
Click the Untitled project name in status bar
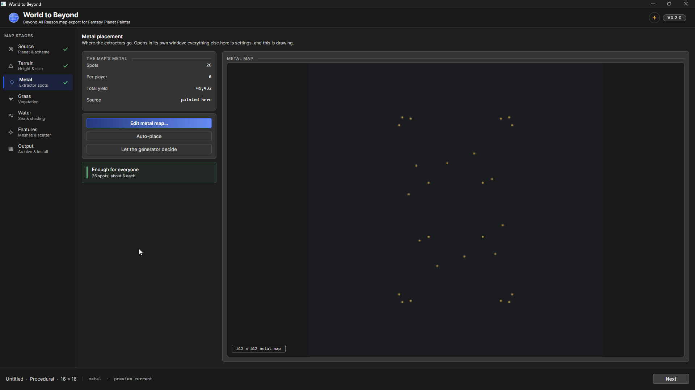point(14,379)
